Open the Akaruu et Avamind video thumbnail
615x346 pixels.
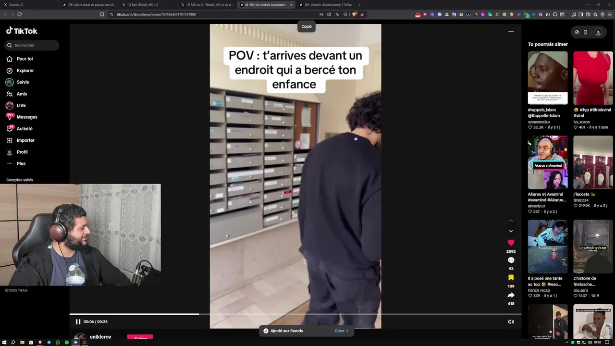(548, 162)
